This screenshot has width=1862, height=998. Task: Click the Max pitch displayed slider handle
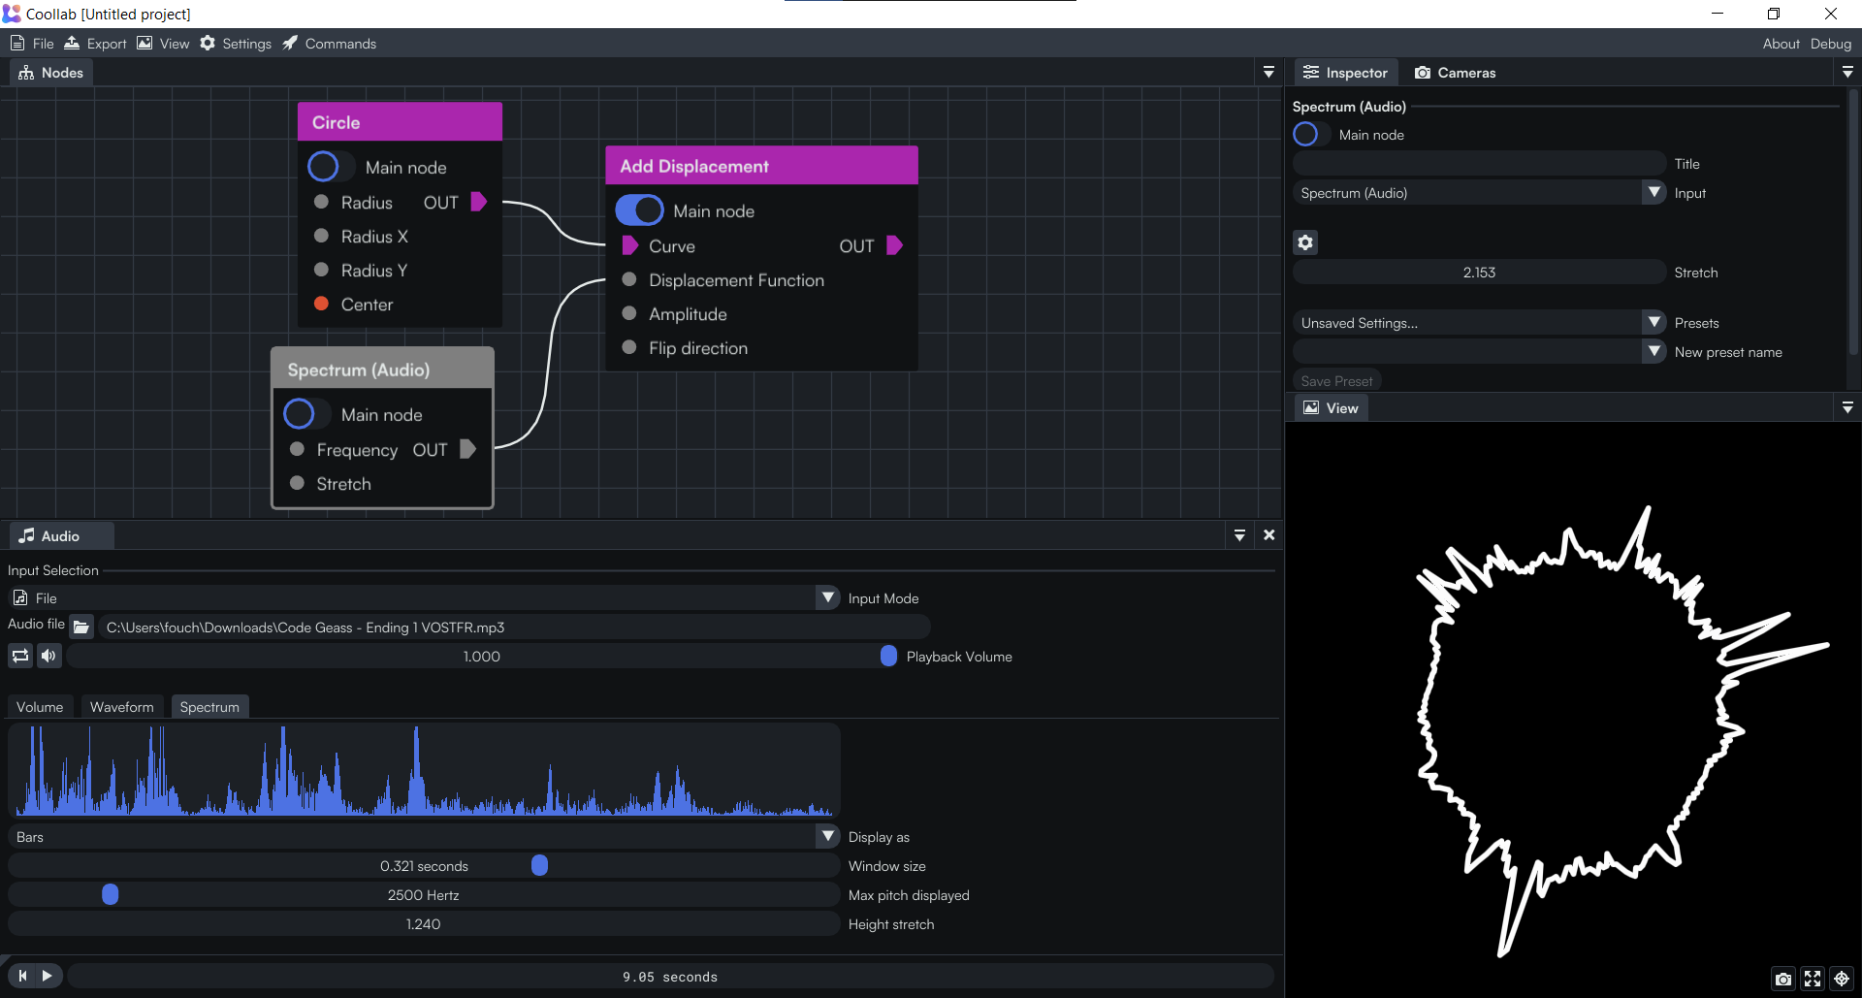pyautogui.click(x=111, y=894)
